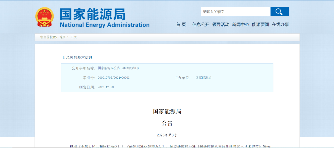The height and width of the screenshot is (148, 334).
Task: Go to the 信息公开 section
Action: [x=201, y=24]
